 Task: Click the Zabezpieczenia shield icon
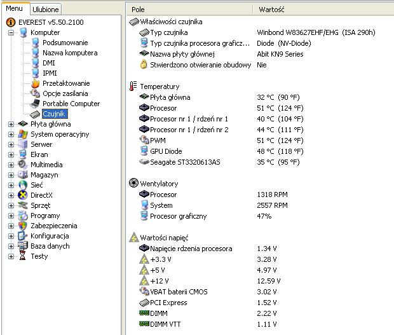click(23, 226)
